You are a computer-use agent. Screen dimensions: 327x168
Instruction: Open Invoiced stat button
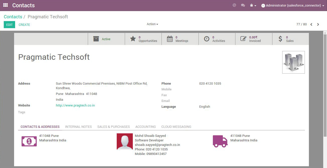click(x=254, y=39)
